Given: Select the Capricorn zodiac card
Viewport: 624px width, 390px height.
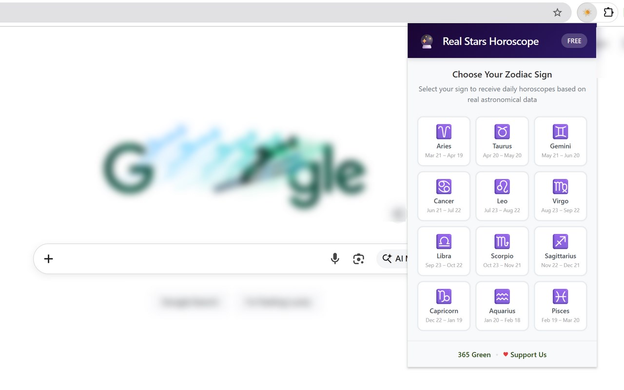Looking at the screenshot, I should [444, 306].
